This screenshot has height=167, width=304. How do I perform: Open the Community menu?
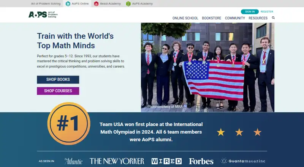(235, 18)
